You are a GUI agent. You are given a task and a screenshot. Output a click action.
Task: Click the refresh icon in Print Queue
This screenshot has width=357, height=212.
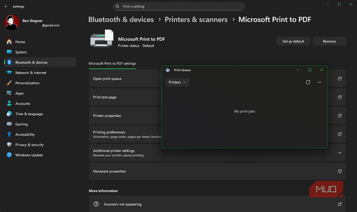[x=308, y=82]
